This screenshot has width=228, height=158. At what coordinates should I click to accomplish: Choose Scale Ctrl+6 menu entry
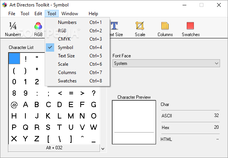[x=77, y=64]
